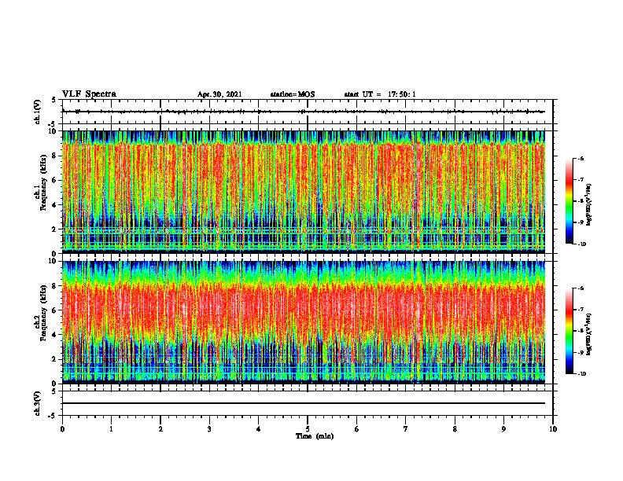
Task: Click time axis tick label "6"
Action: coord(357,429)
